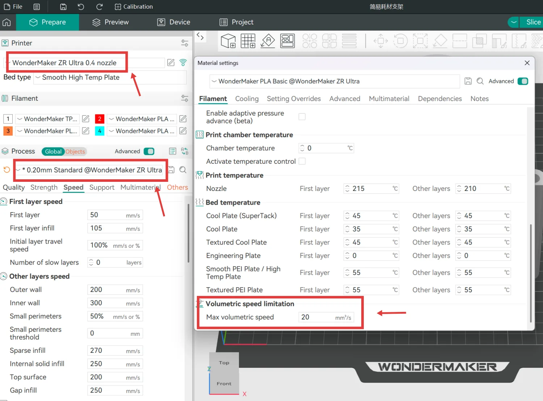Click the First layer speed input field

[115, 215]
